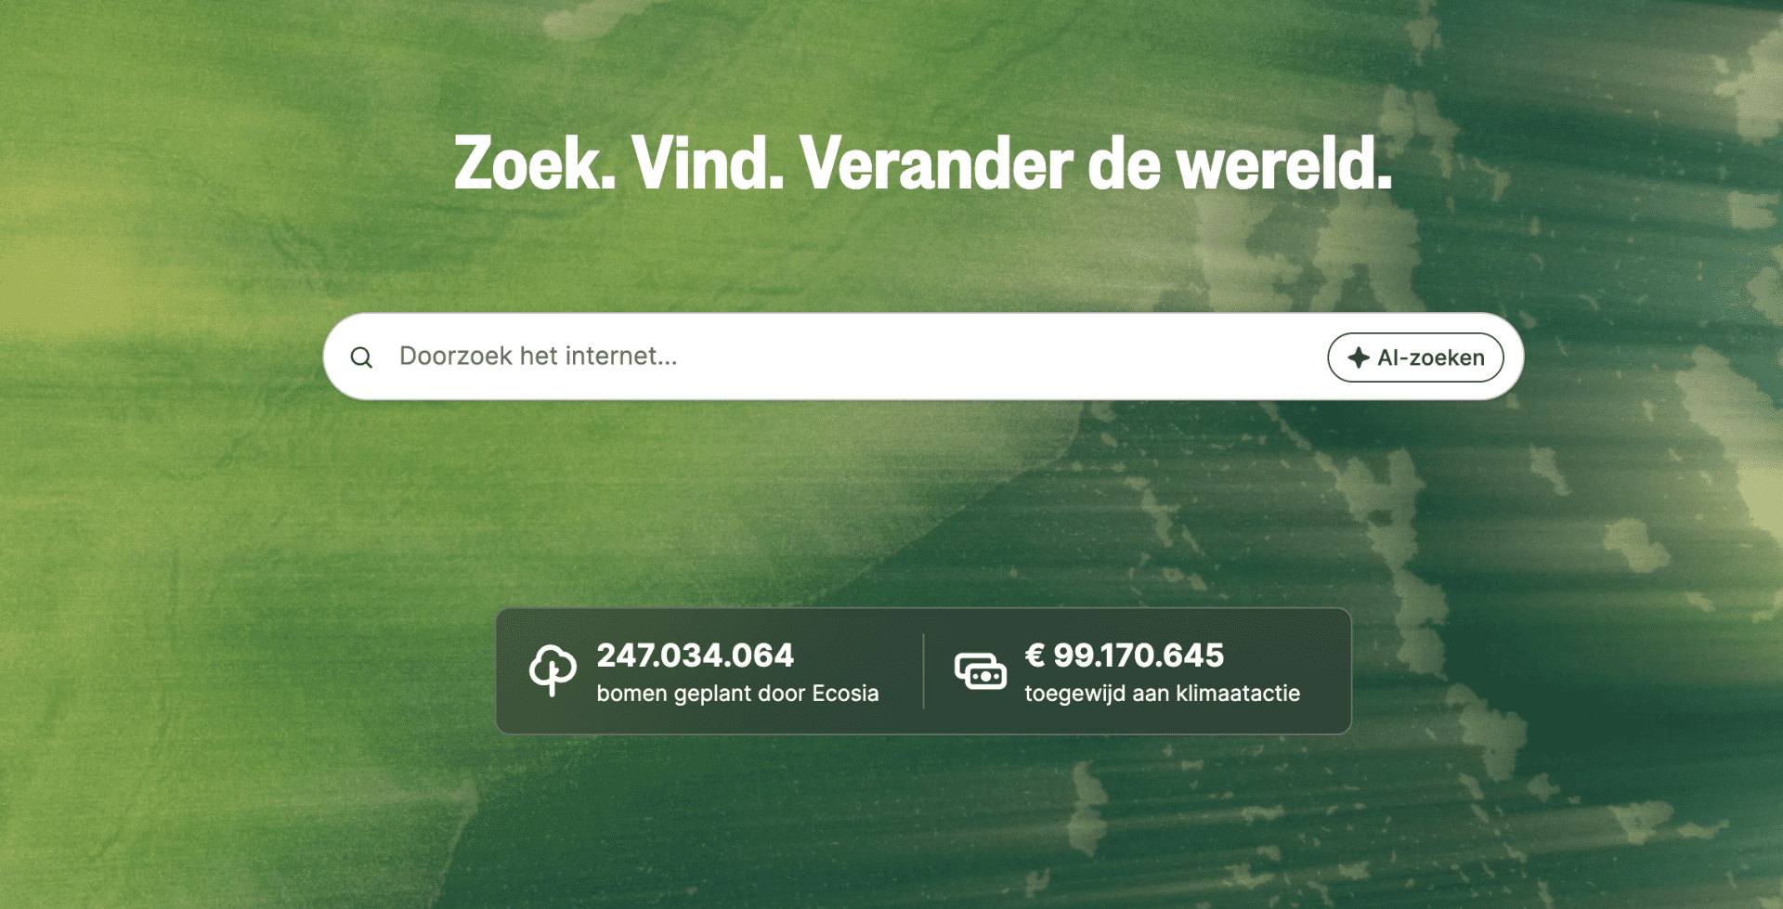
Task: Click the word 'Vind.' in the headline
Action: tap(708, 163)
